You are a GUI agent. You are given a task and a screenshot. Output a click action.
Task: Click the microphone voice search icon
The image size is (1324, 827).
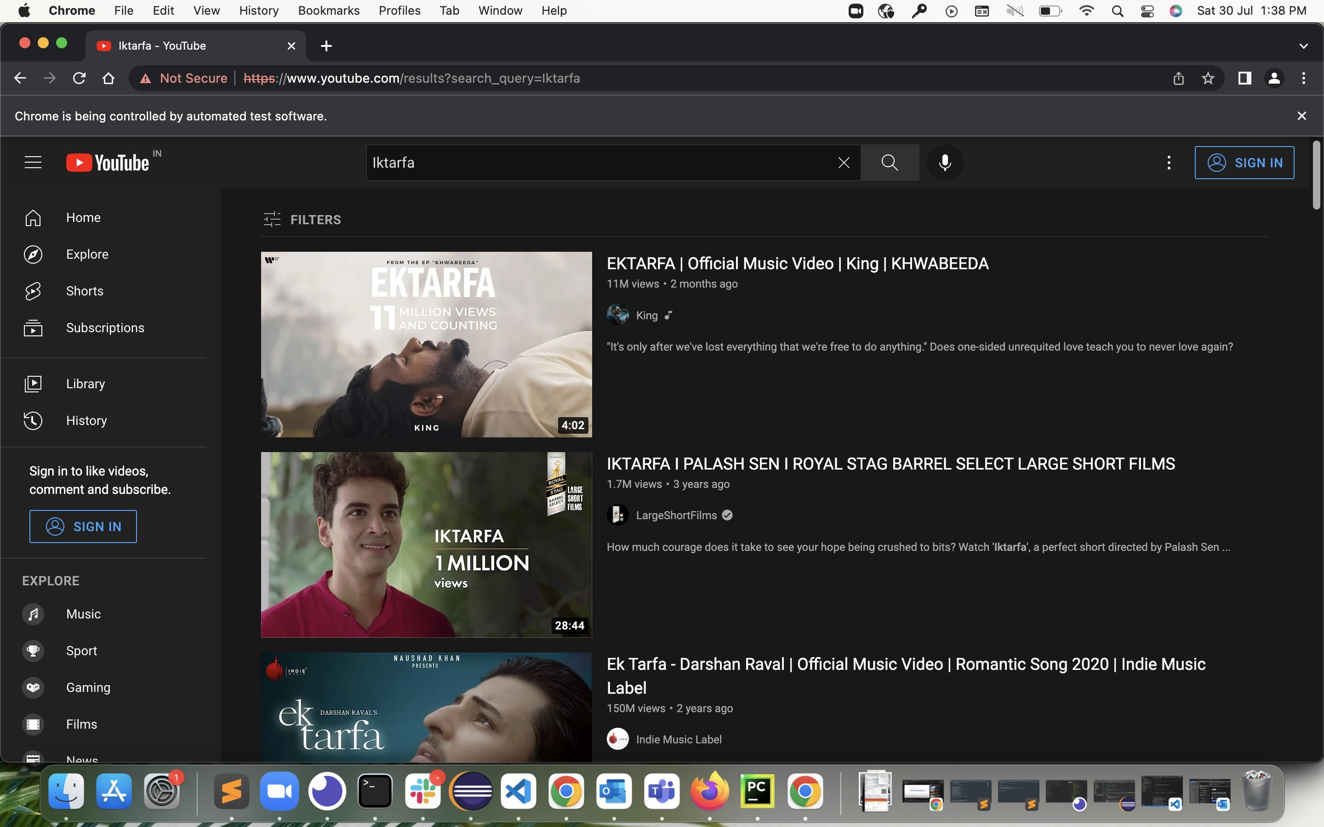[x=944, y=162]
